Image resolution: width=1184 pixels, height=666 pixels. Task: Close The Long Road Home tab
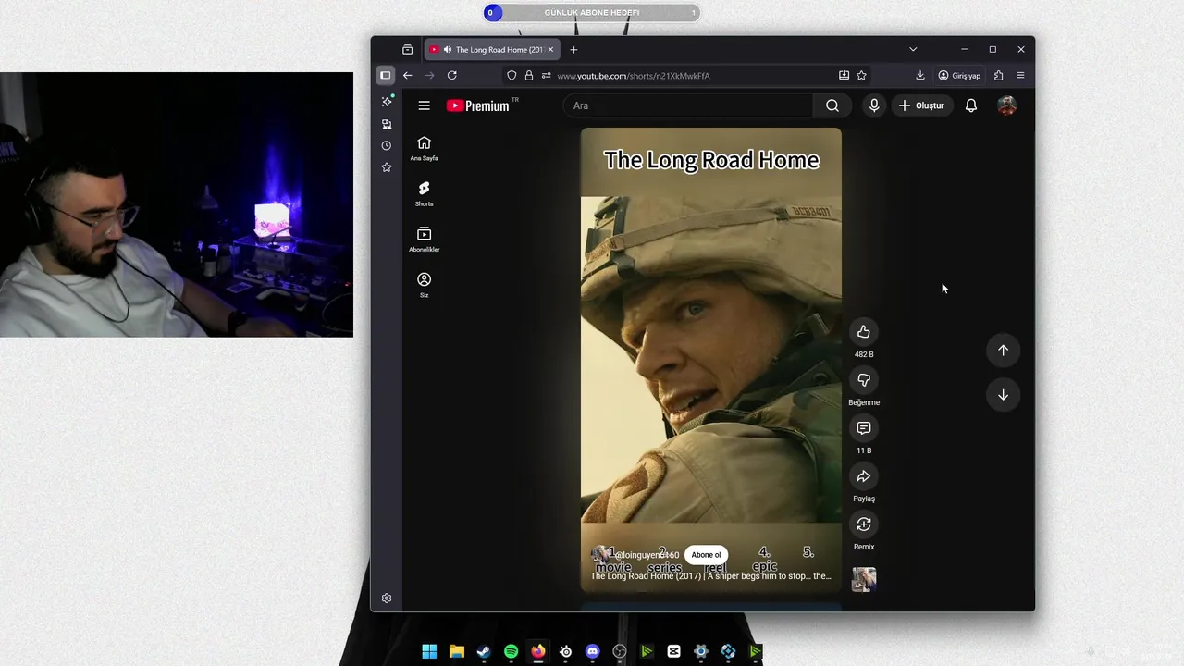click(550, 50)
